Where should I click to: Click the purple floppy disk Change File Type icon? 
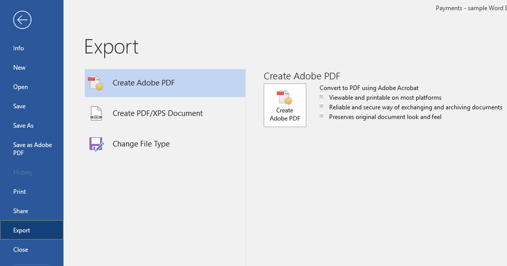[x=96, y=144]
